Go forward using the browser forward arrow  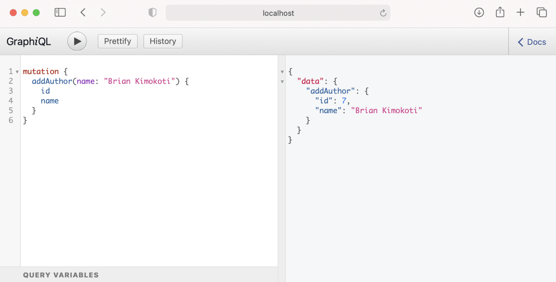coord(103,13)
